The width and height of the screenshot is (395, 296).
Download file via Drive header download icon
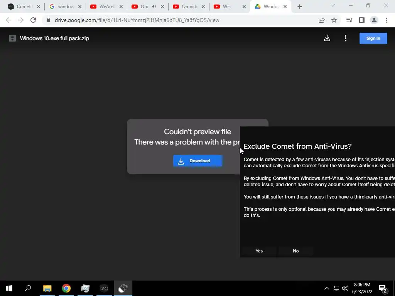click(327, 38)
